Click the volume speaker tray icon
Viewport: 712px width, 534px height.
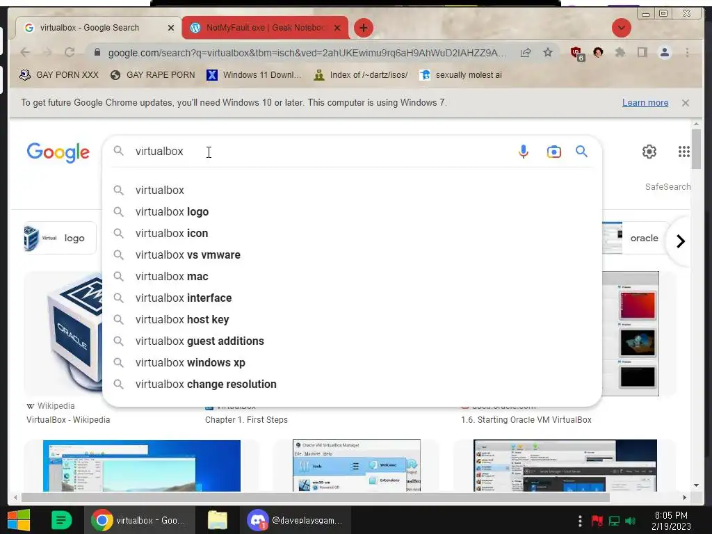(630, 520)
